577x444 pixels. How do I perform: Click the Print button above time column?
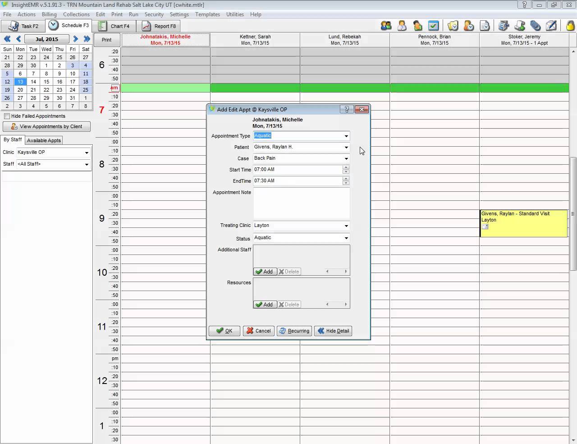(x=107, y=40)
